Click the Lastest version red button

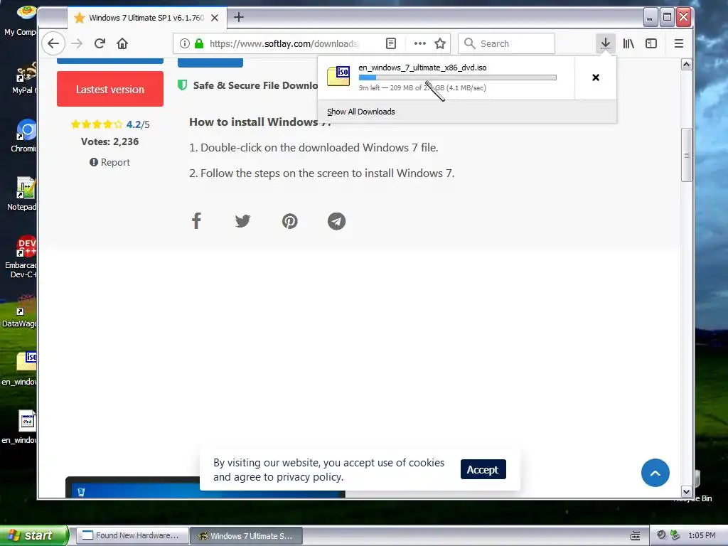110,89
